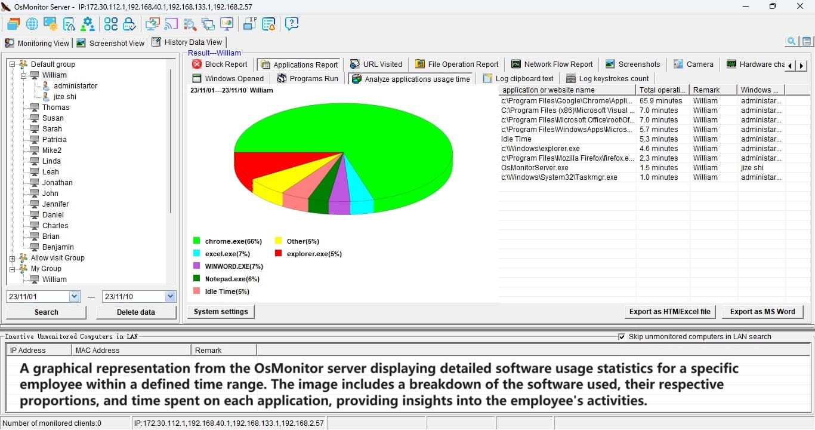Switch to Monitoring View tab
This screenshot has height=430, width=815.
coord(37,43)
